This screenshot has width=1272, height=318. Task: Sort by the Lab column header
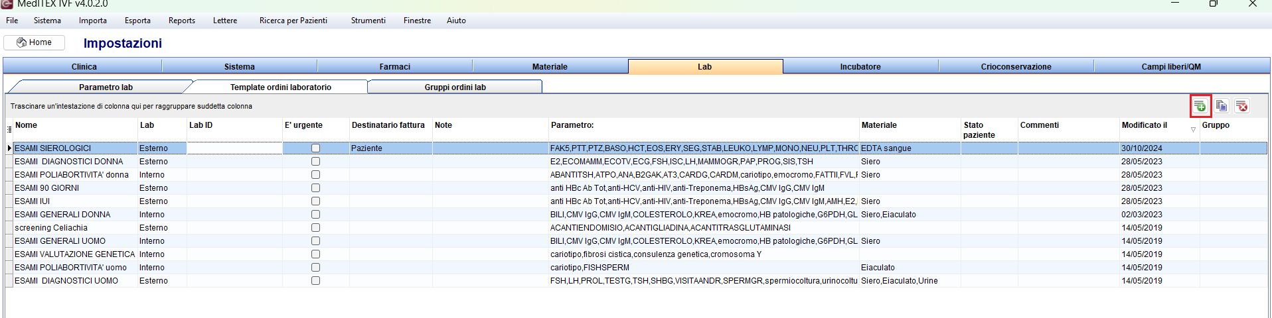click(x=162, y=130)
